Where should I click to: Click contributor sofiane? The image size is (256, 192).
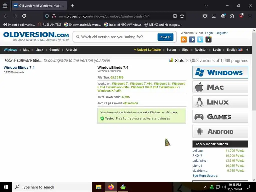[197, 151]
